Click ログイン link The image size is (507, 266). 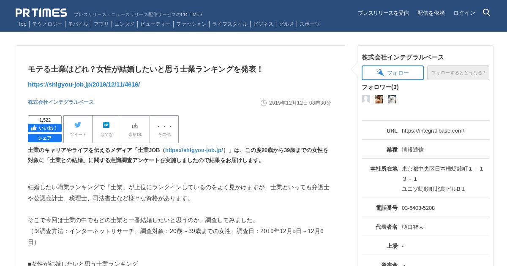click(x=464, y=13)
